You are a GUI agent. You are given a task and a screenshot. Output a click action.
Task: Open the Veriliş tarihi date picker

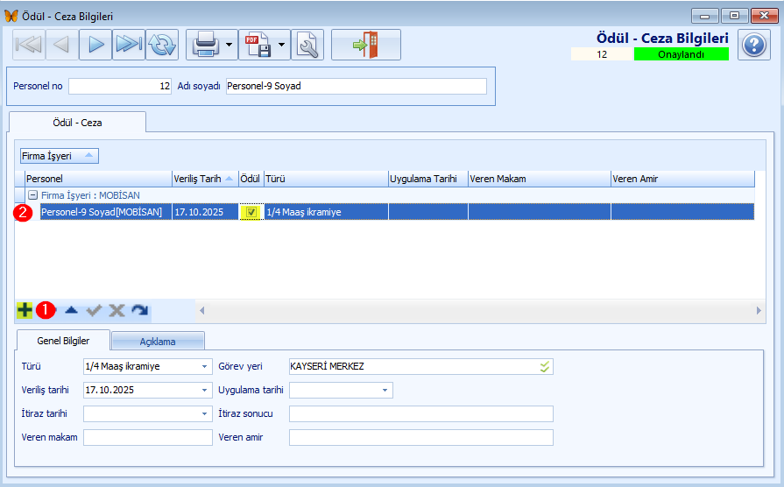(205, 390)
